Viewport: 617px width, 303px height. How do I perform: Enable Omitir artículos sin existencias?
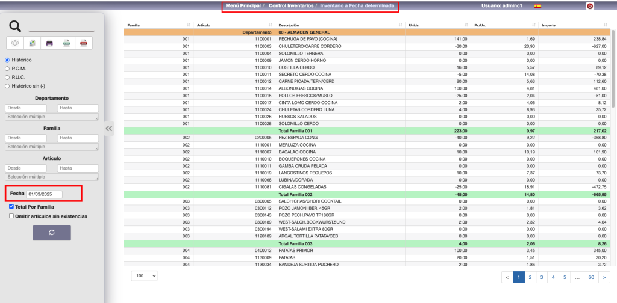tap(11, 216)
